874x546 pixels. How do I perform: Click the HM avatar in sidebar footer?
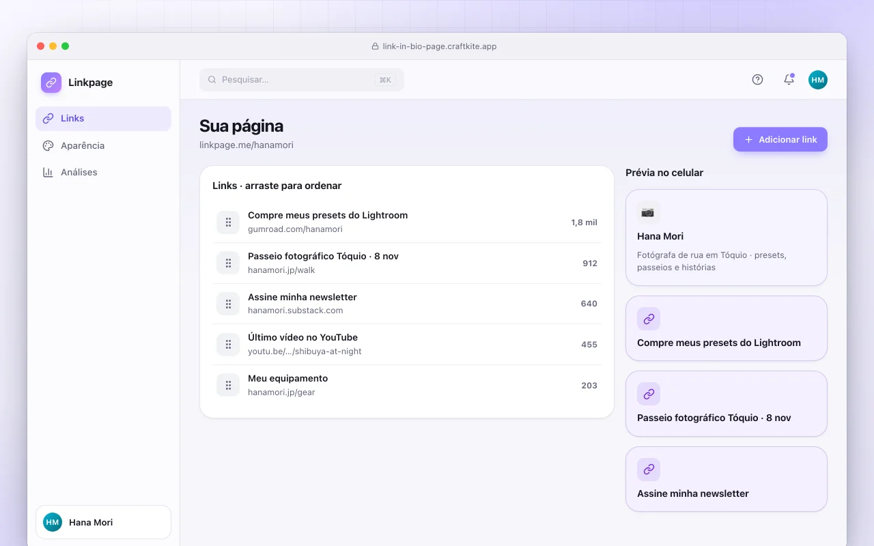pos(53,522)
